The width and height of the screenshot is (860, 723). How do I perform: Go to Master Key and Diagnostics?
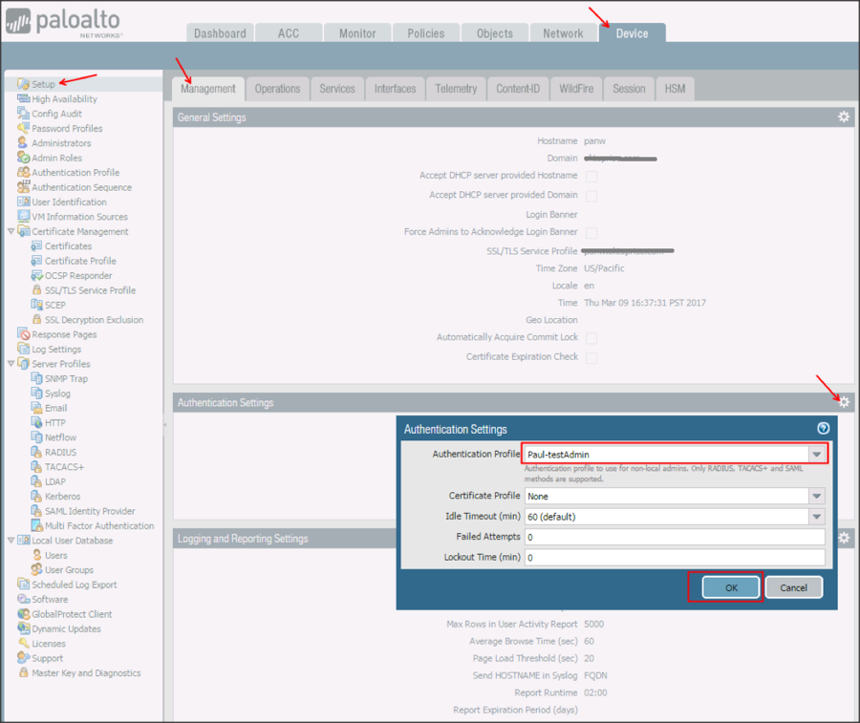(86, 673)
